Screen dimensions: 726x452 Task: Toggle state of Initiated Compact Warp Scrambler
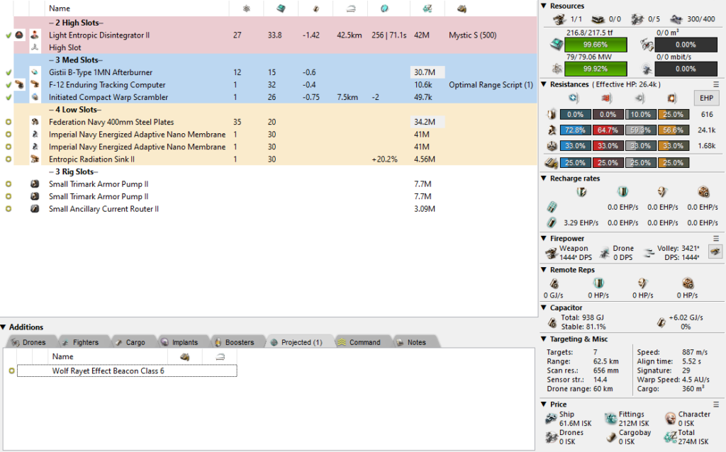[9, 97]
